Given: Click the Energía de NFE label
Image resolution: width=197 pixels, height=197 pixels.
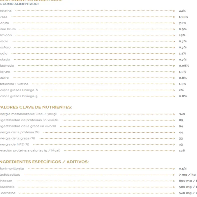Looking at the screenshot, I should (x=14, y=144).
